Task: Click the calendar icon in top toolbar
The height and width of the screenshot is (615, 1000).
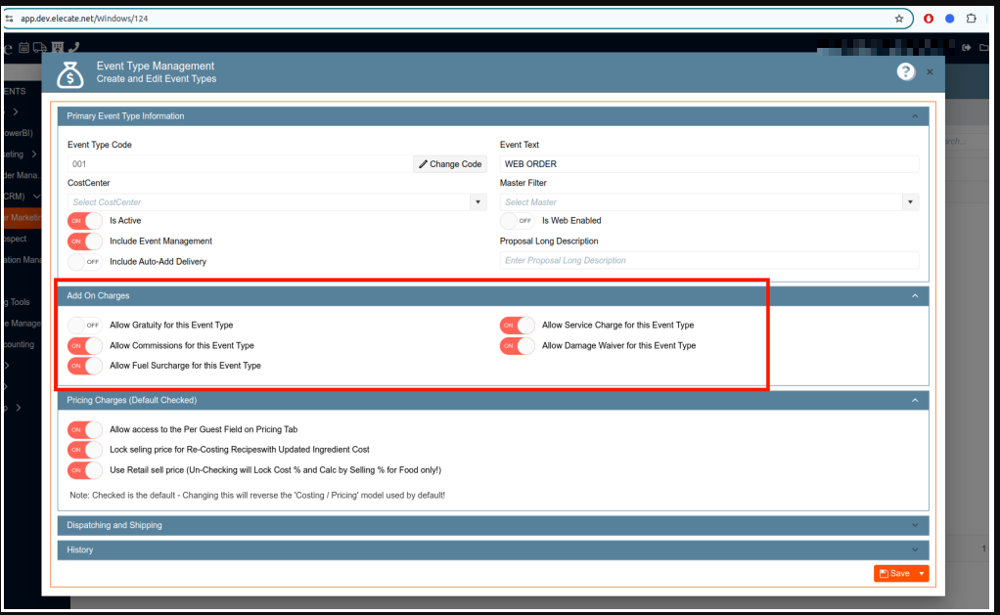Action: click(23, 47)
